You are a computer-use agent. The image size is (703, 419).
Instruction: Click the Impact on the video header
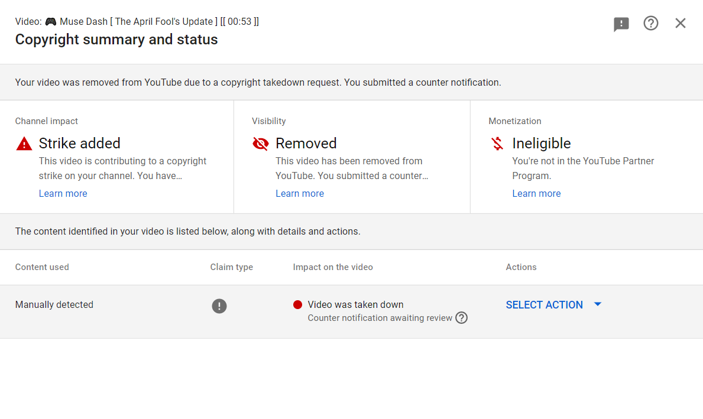pyautogui.click(x=332, y=267)
